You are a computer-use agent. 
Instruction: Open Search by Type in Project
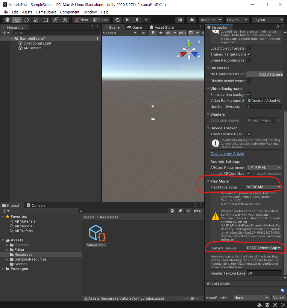click(173, 211)
